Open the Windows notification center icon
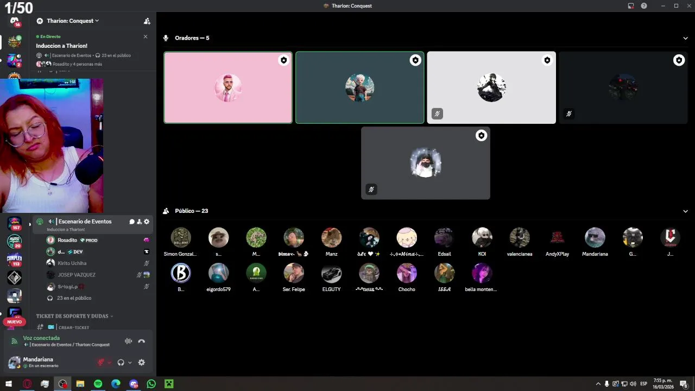695x391 pixels. tap(684, 384)
